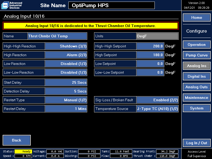Click the Voltage 0.0 VAC readout
The height and width of the screenshot is (159, 212).
click(x=55, y=151)
